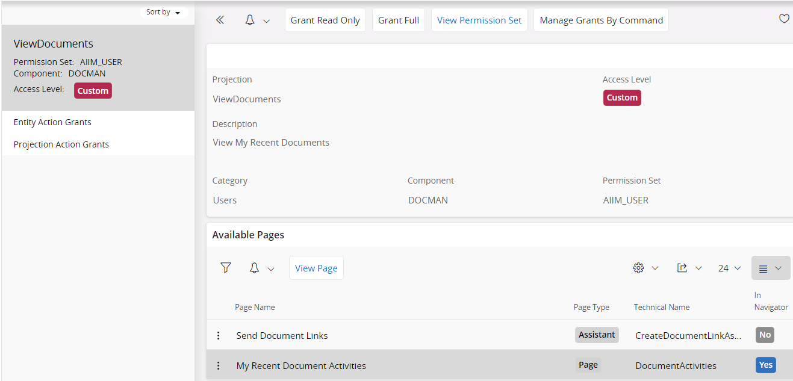Open the Sort by dropdown in the sidebar

click(x=164, y=11)
